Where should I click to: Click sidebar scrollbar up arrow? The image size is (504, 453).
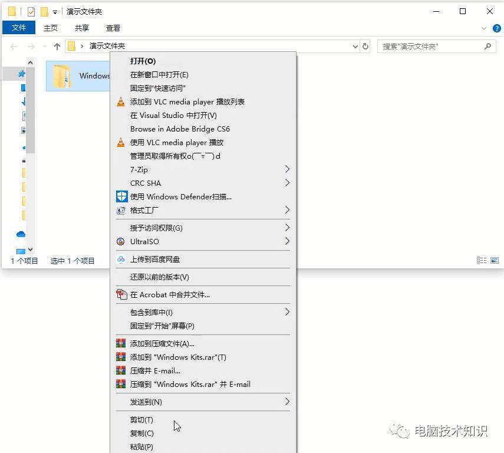pos(31,63)
